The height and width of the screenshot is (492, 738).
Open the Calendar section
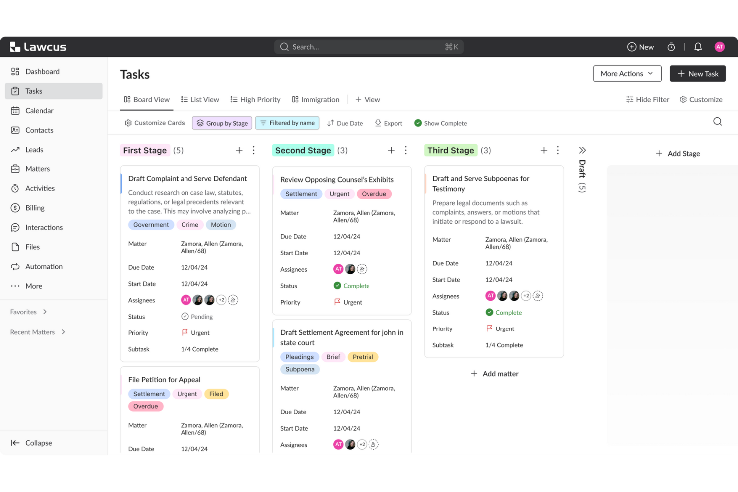[x=39, y=110]
